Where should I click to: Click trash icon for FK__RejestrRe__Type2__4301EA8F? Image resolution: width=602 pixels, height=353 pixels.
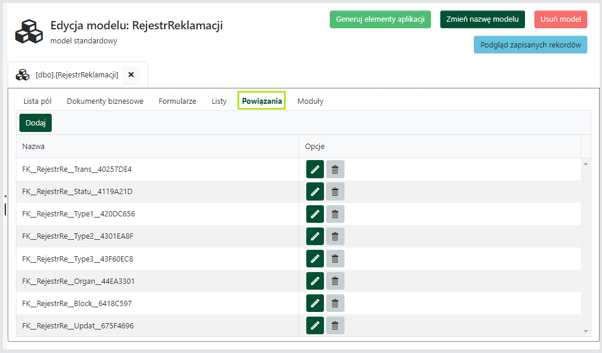coord(335,236)
